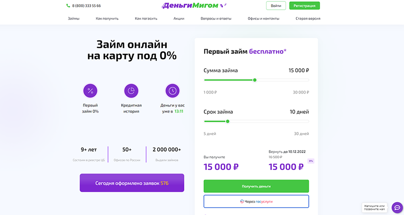Screen dimensions: 404x215
Task: Click the green Регистрация button
Action: click(x=304, y=6)
